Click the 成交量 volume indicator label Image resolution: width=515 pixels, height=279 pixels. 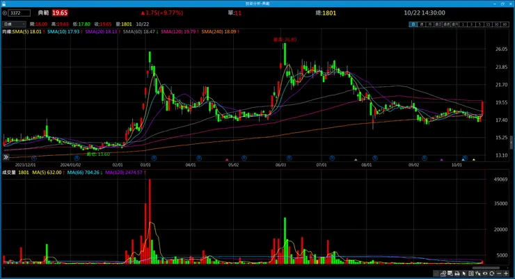tap(9, 173)
